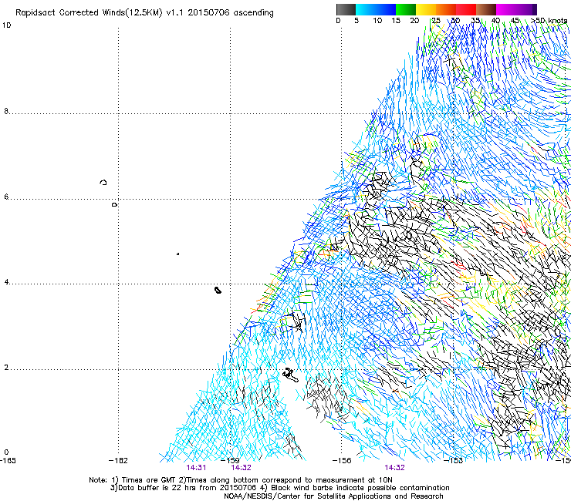Click the latitude axis label '2'

coord(6,367)
